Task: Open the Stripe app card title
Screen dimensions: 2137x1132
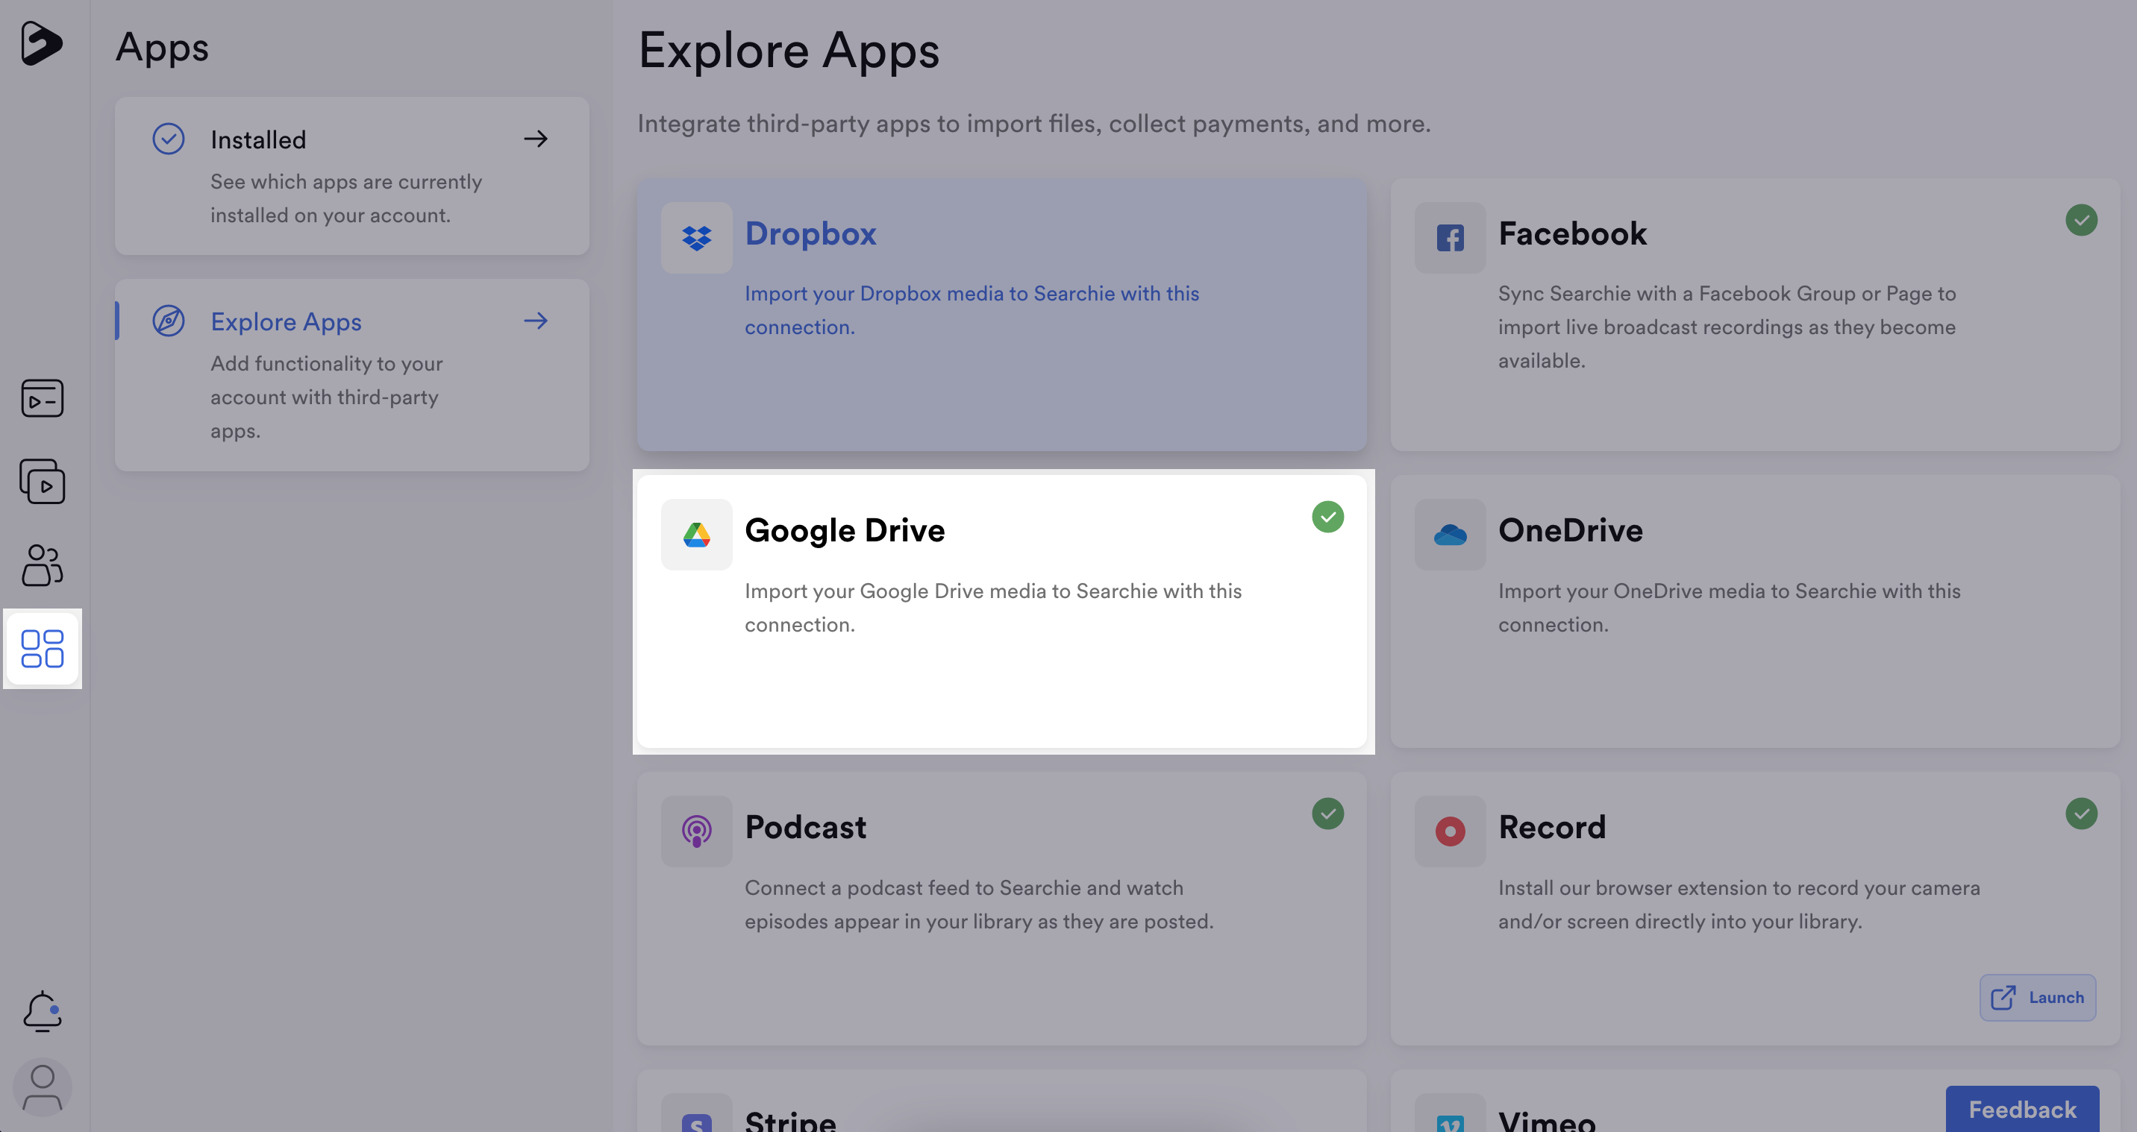Action: coord(791,1122)
